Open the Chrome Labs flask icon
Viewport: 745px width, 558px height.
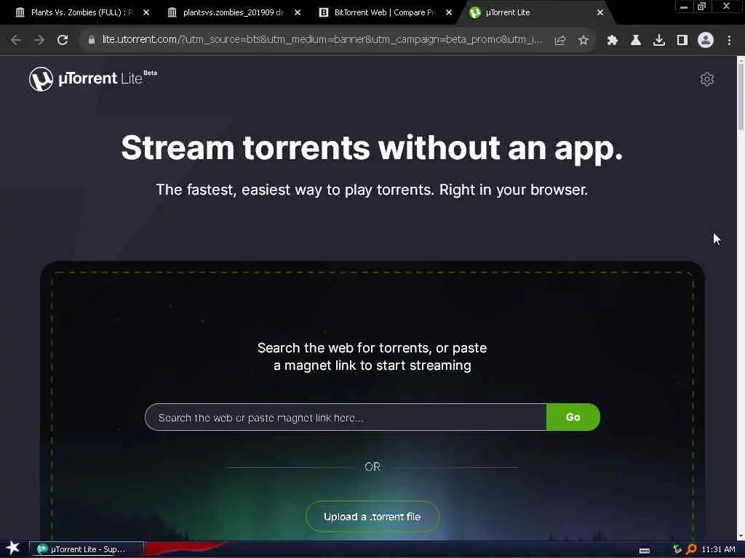pos(636,40)
